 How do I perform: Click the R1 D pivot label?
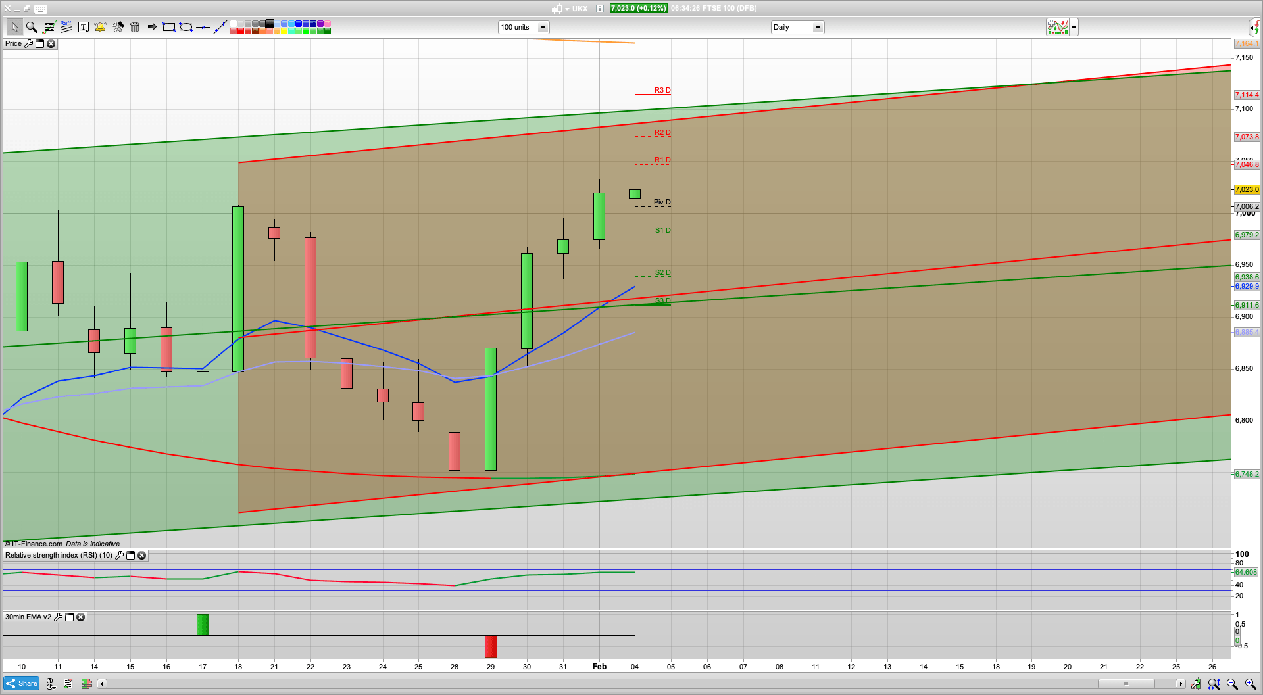[662, 160]
